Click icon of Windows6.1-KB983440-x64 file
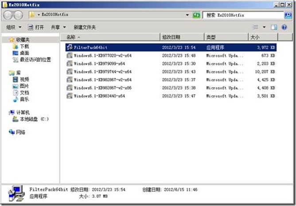This screenshot has height=206, width=296. click(x=70, y=96)
